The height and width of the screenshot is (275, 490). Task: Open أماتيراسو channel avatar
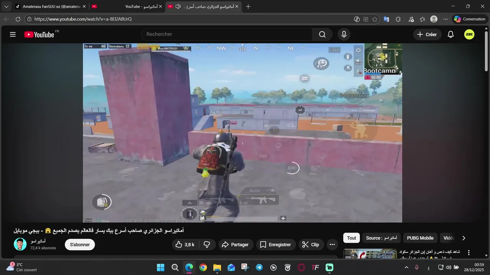click(x=20, y=244)
